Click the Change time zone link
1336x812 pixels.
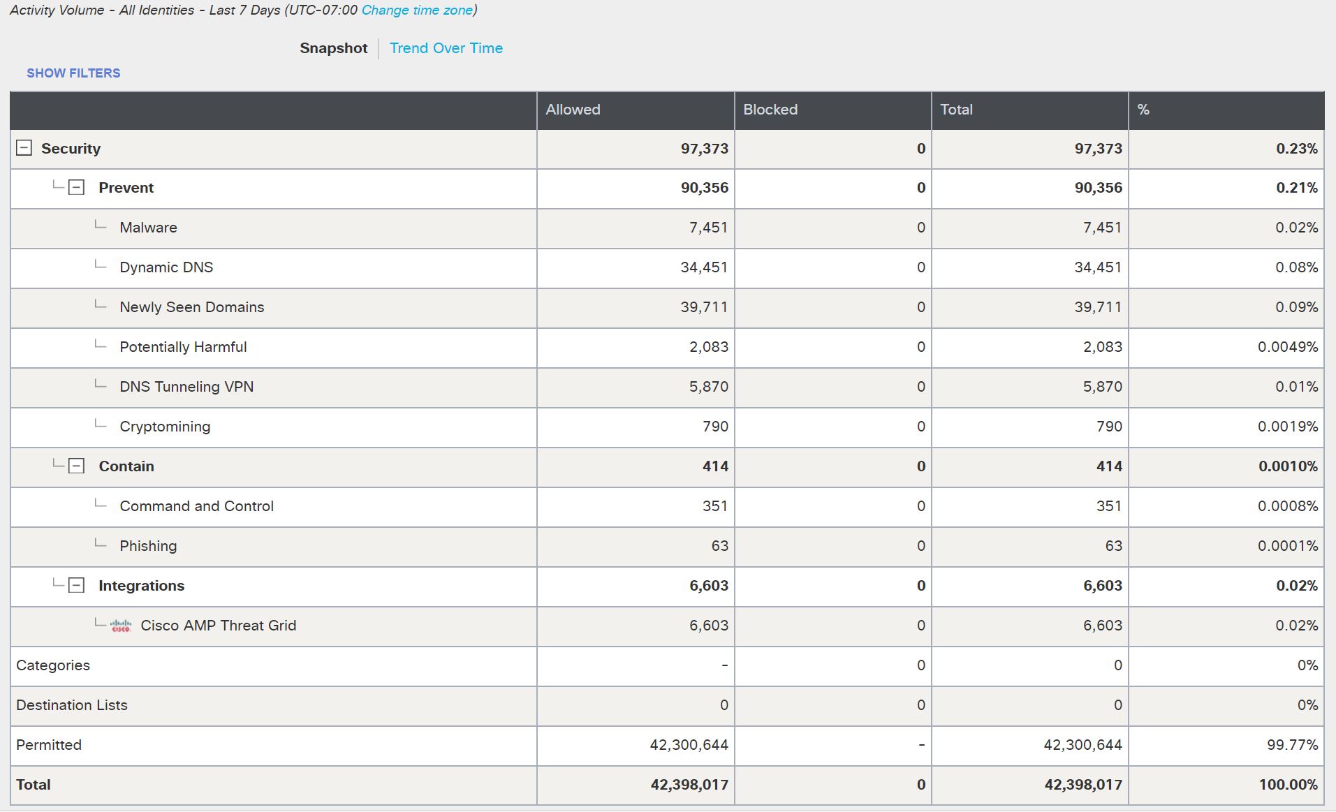417,10
